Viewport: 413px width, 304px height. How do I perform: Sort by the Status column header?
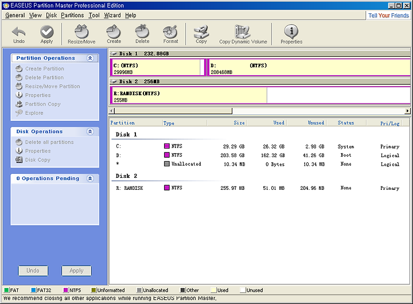click(x=346, y=123)
